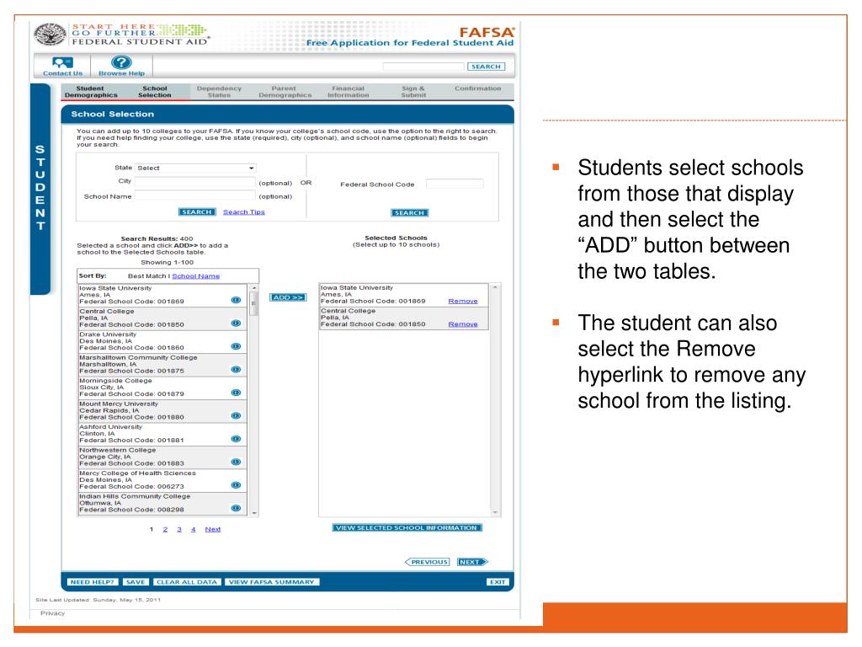Go to results page 2

click(x=165, y=529)
